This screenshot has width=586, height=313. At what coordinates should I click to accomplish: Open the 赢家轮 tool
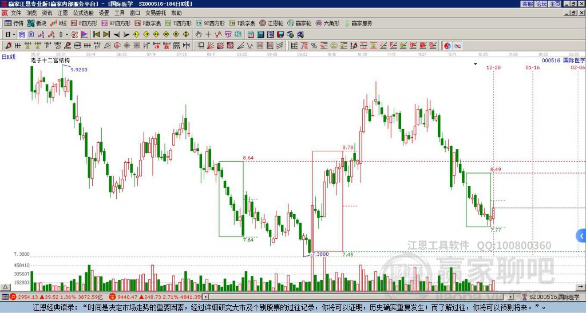coord(299,23)
